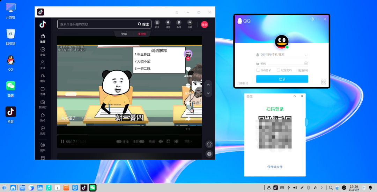Enter web fullscreen mode in player

[168, 142]
